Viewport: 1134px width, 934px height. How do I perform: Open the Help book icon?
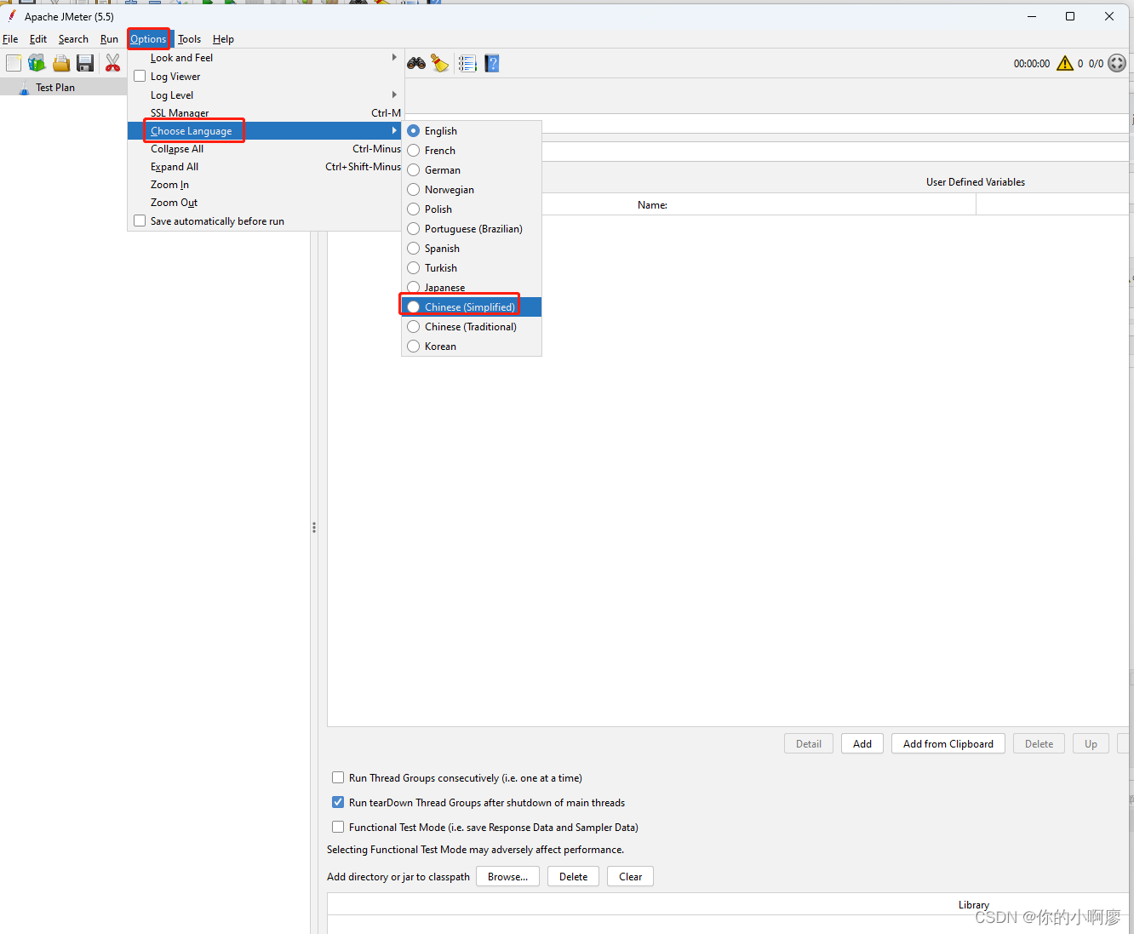click(x=492, y=63)
